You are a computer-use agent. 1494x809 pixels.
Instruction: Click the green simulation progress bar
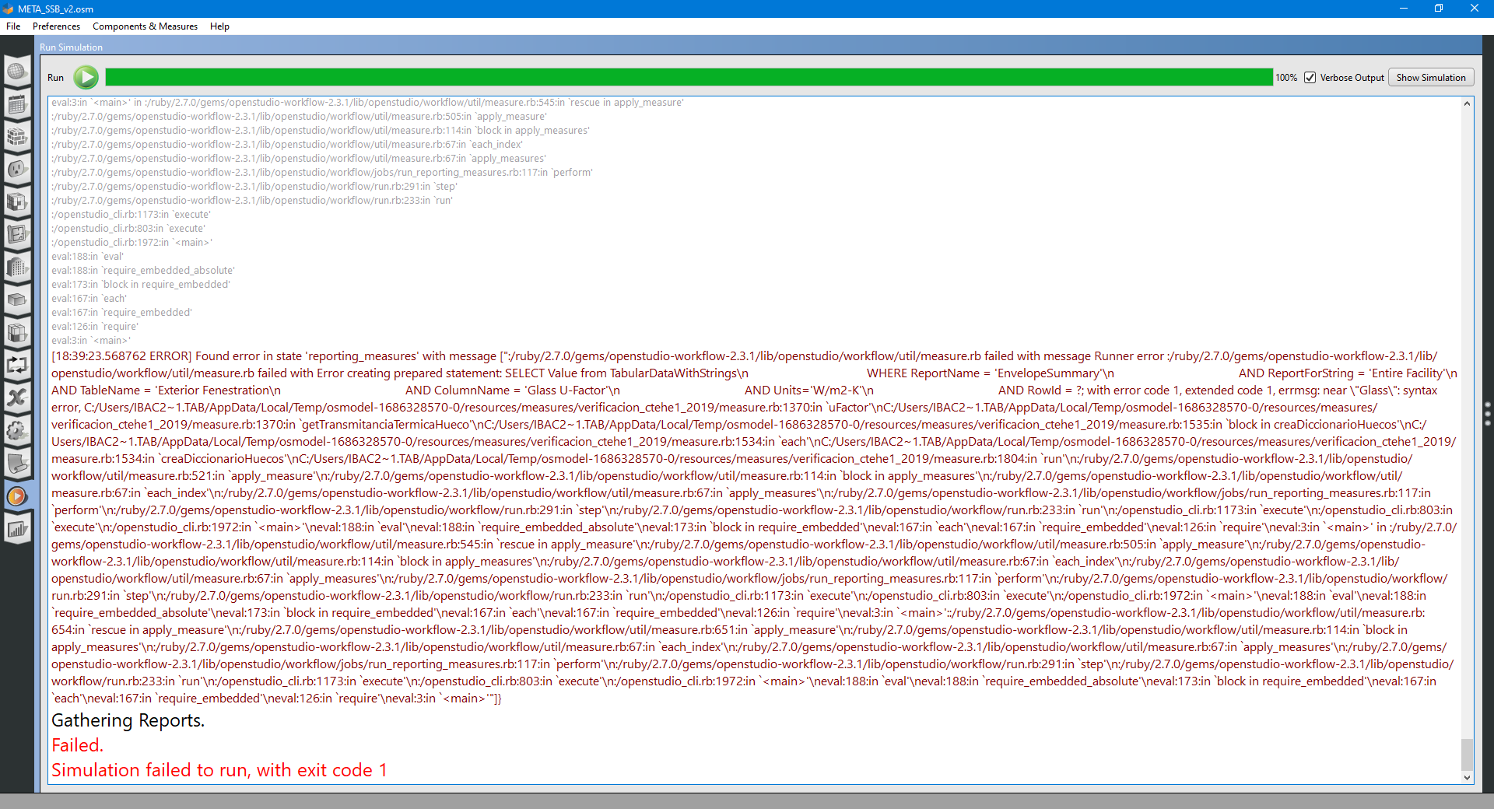point(685,77)
